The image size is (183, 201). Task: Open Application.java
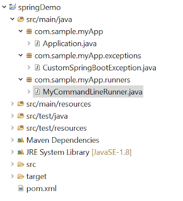69,44
